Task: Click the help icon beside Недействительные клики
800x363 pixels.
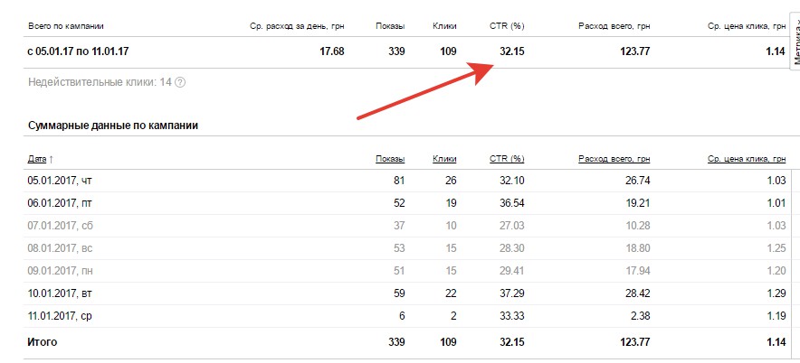Action: click(180, 83)
